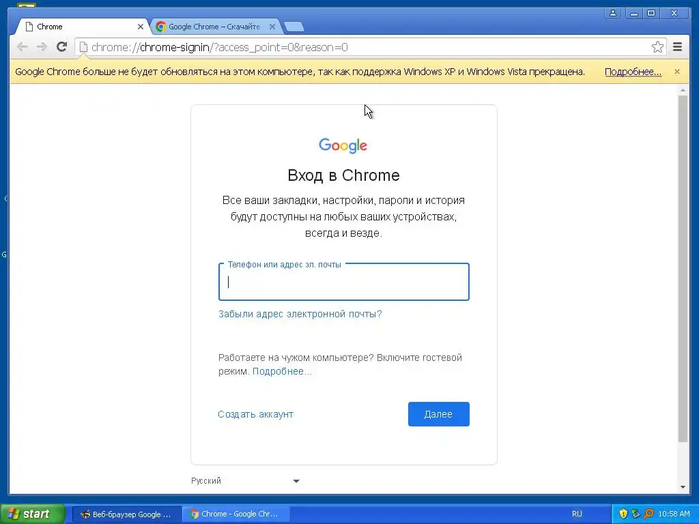Click the Вход в Chrome heading
The height and width of the screenshot is (524, 699).
click(343, 175)
